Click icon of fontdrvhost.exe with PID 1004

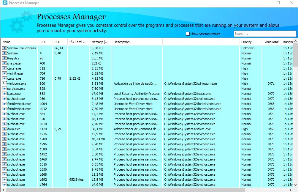coord(4,103)
